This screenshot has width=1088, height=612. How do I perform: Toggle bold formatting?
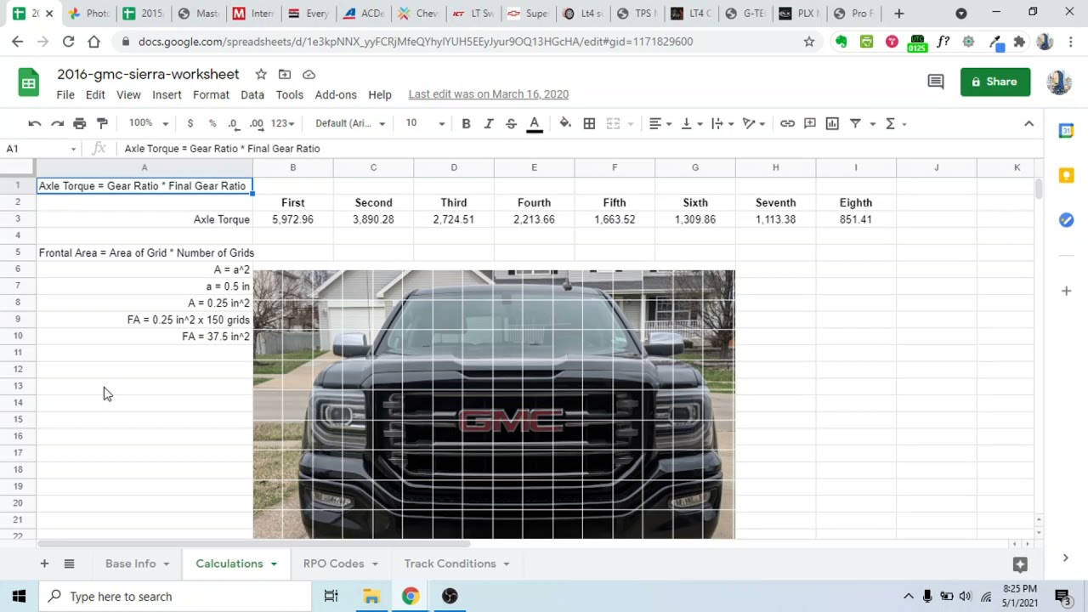pyautogui.click(x=466, y=123)
